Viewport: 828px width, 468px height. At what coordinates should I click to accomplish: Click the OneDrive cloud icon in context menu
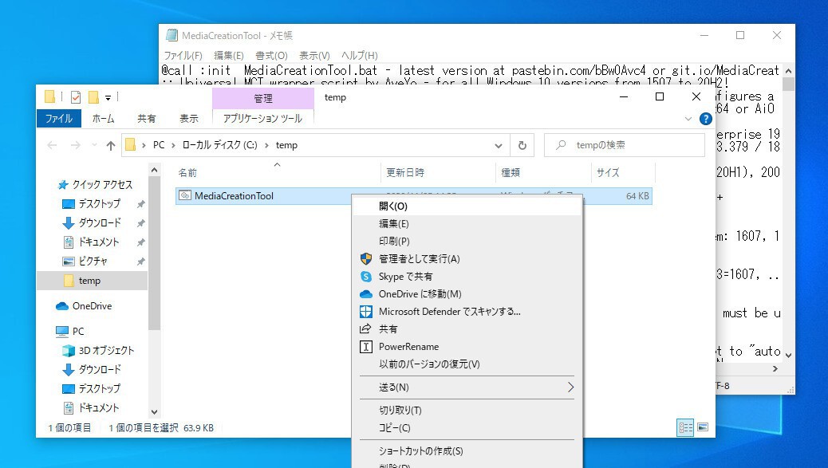tap(366, 294)
